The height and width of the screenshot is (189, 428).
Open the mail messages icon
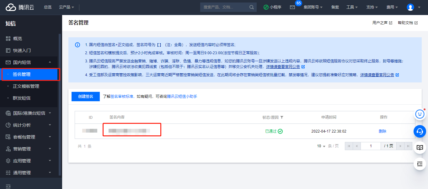pyautogui.click(x=292, y=7)
